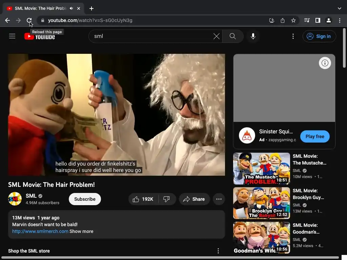Select SML Movie: The Hair Problem tab
347x260 pixels.
coord(40,8)
